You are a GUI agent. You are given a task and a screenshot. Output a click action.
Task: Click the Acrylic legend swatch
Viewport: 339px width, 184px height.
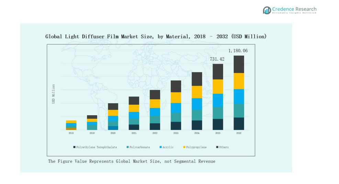click(x=161, y=147)
